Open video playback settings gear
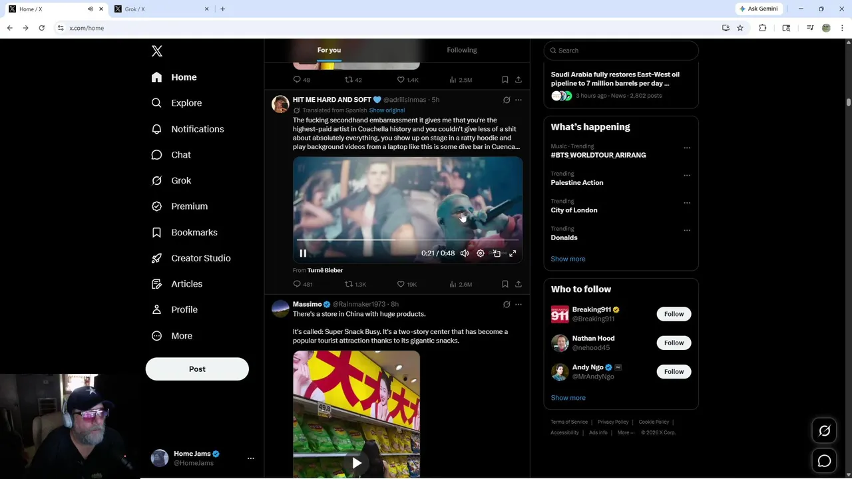The image size is (852, 479). coord(481,253)
